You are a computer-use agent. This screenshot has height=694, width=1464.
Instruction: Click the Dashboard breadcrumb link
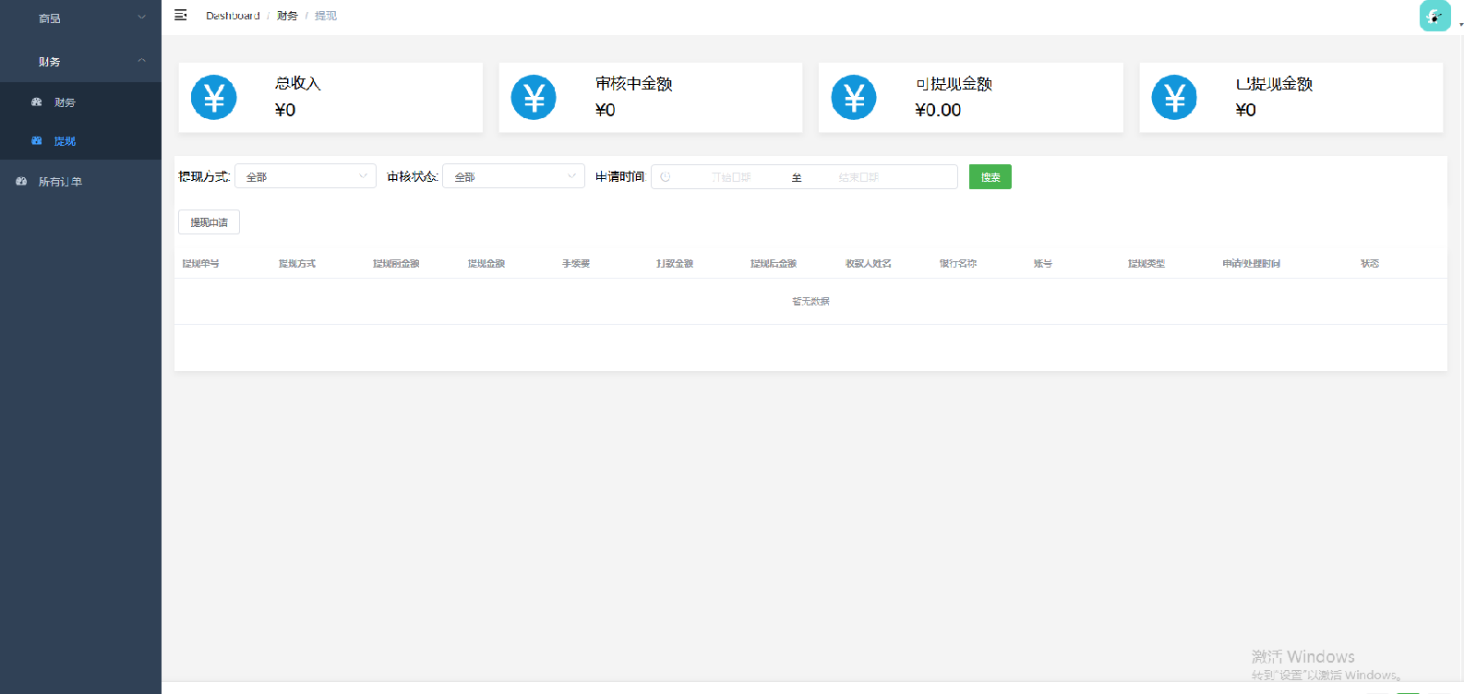tap(233, 16)
